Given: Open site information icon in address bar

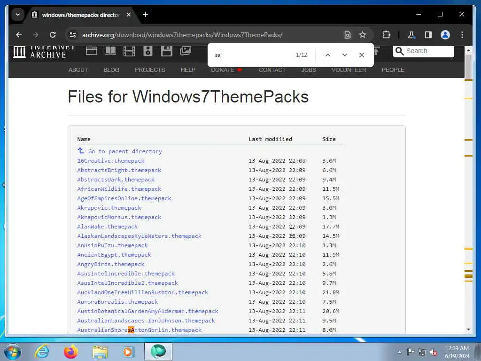Looking at the screenshot, I should (73, 35).
